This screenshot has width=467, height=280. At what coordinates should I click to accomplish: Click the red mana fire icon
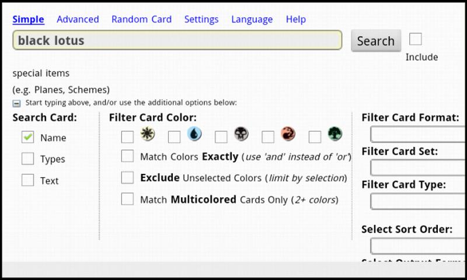[x=288, y=134]
